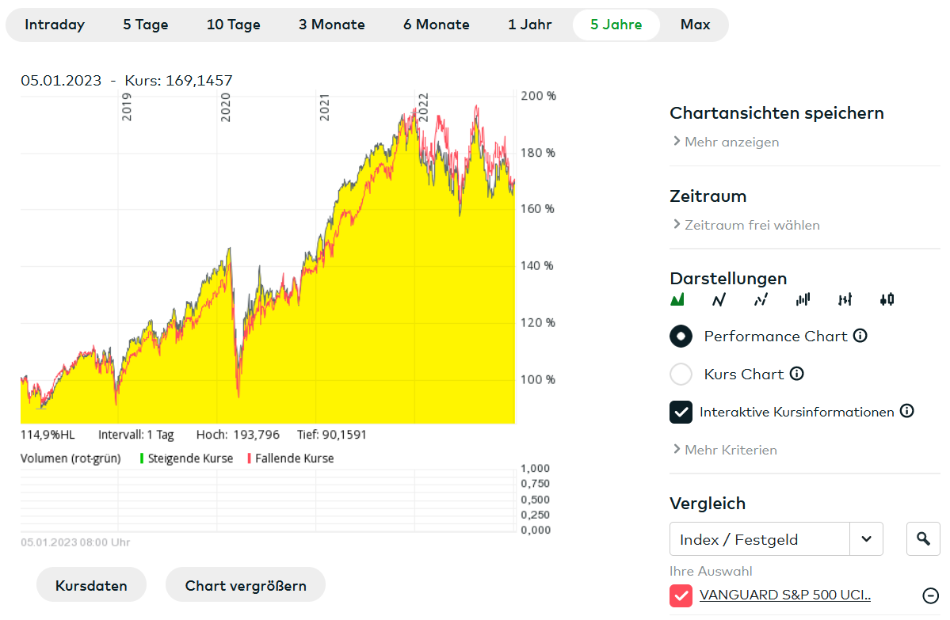Screen dimensions: 950x620
Task: Open info icon next to Kurs Chart
Action: click(797, 374)
